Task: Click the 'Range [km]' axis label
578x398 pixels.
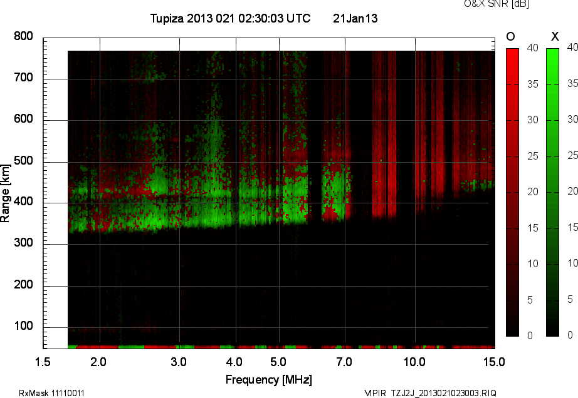Action: tap(5, 193)
